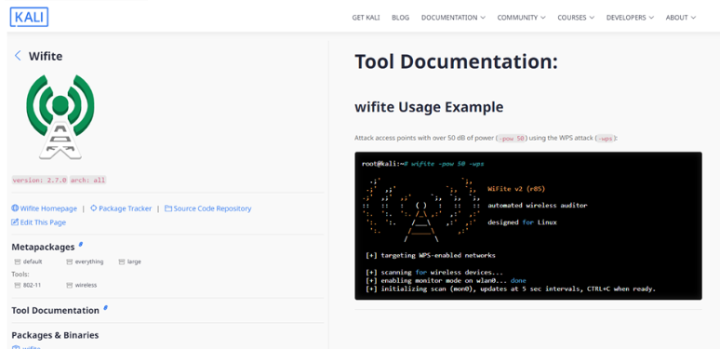This screenshot has width=720, height=349.
Task: Click the package icon beside 802-11
Action: click(18, 285)
